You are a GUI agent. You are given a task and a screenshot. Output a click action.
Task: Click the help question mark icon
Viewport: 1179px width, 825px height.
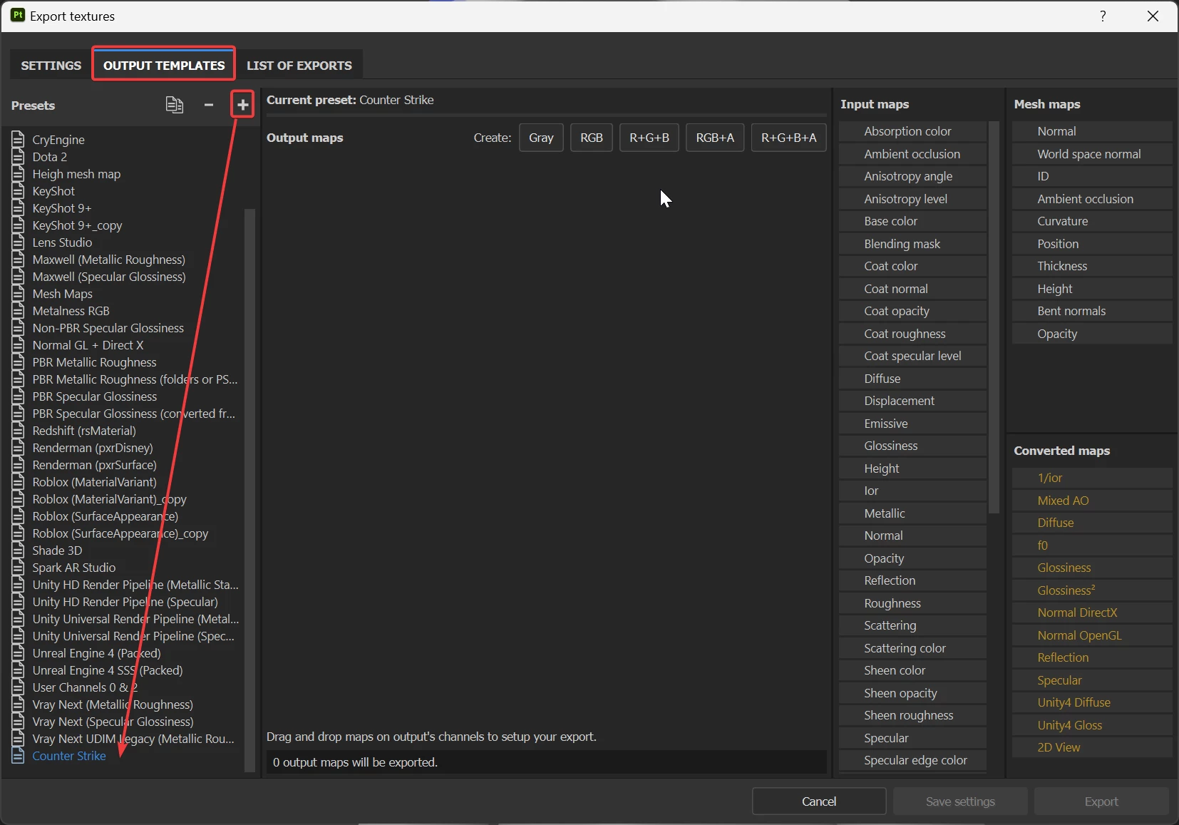click(x=1103, y=16)
